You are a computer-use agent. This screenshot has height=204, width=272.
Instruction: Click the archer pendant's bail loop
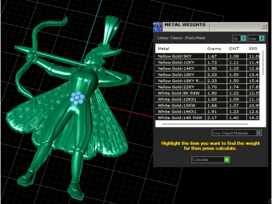tap(112, 30)
